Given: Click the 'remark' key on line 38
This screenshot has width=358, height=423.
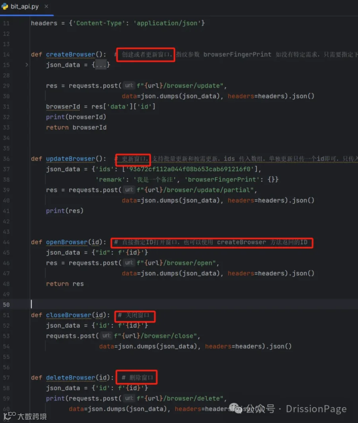Looking at the screenshot, I should 111,179.
